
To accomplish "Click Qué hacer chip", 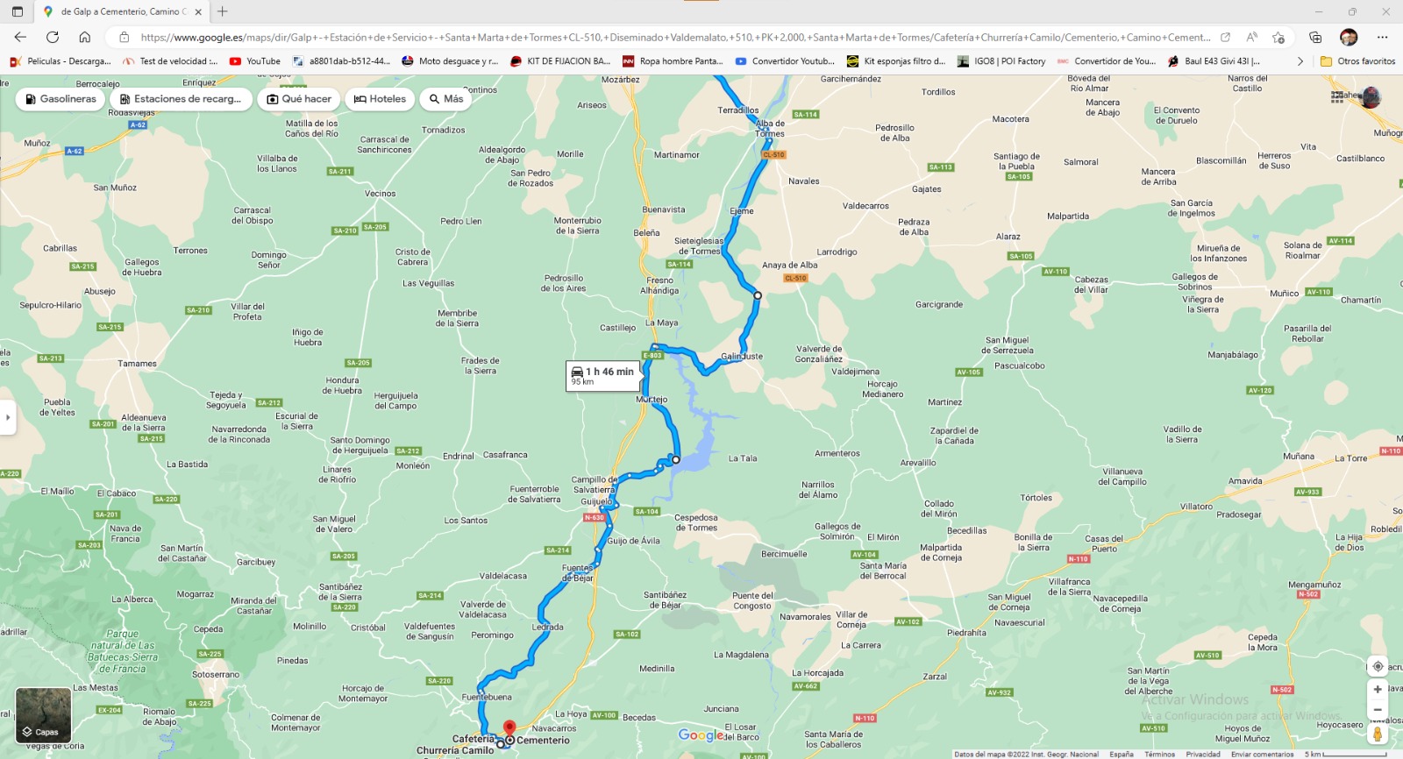I will (299, 99).
